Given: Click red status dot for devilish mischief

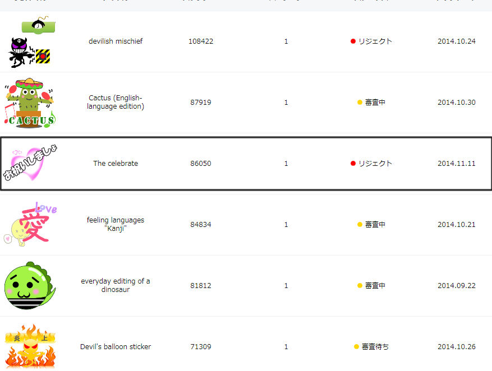Looking at the screenshot, I should pyautogui.click(x=353, y=41).
